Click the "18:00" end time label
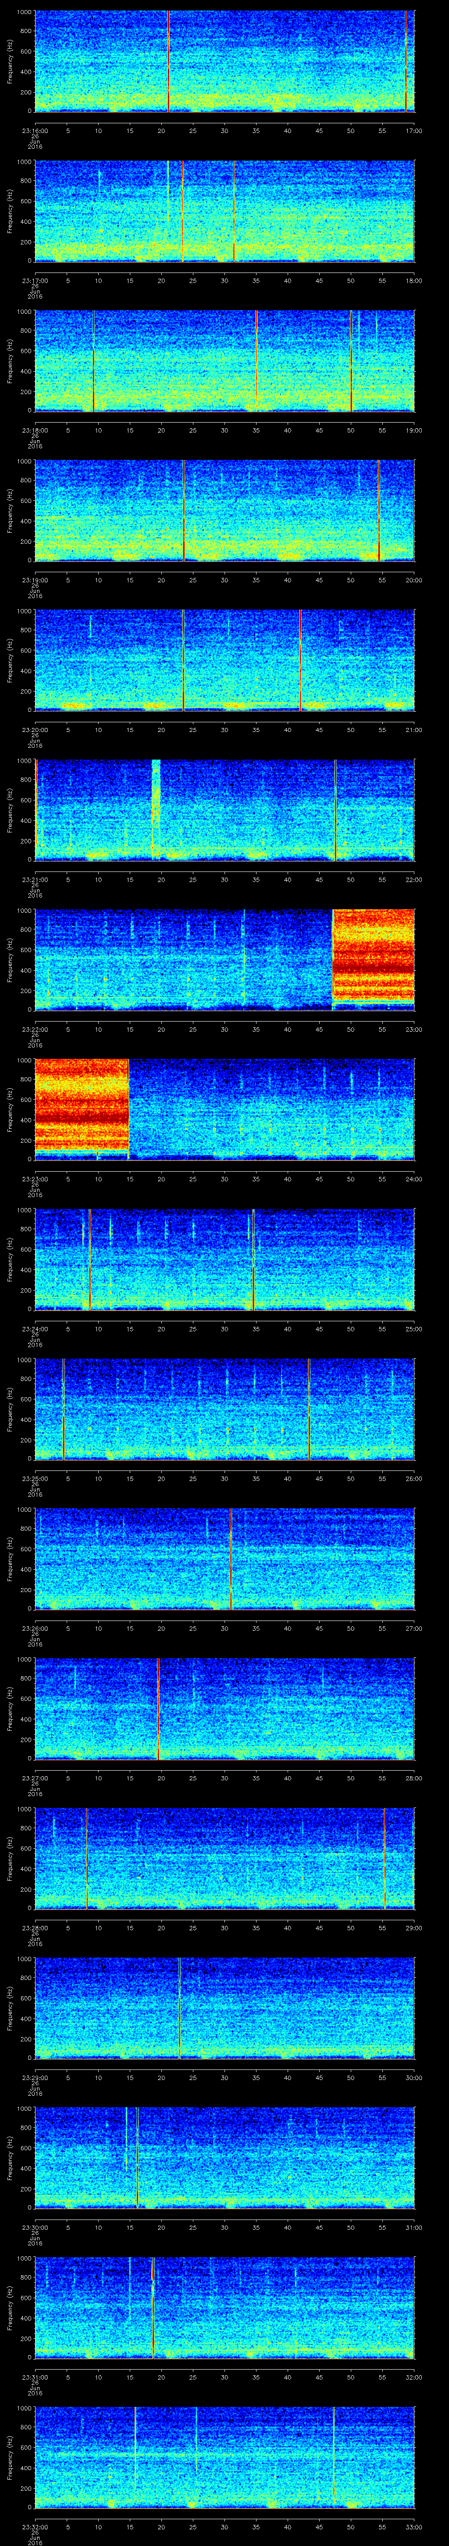 click(413, 281)
